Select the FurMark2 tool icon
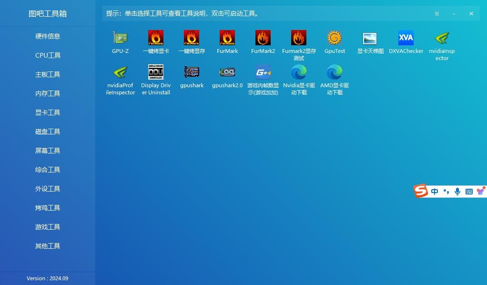Screen dimensions: 487x285 pos(263,38)
